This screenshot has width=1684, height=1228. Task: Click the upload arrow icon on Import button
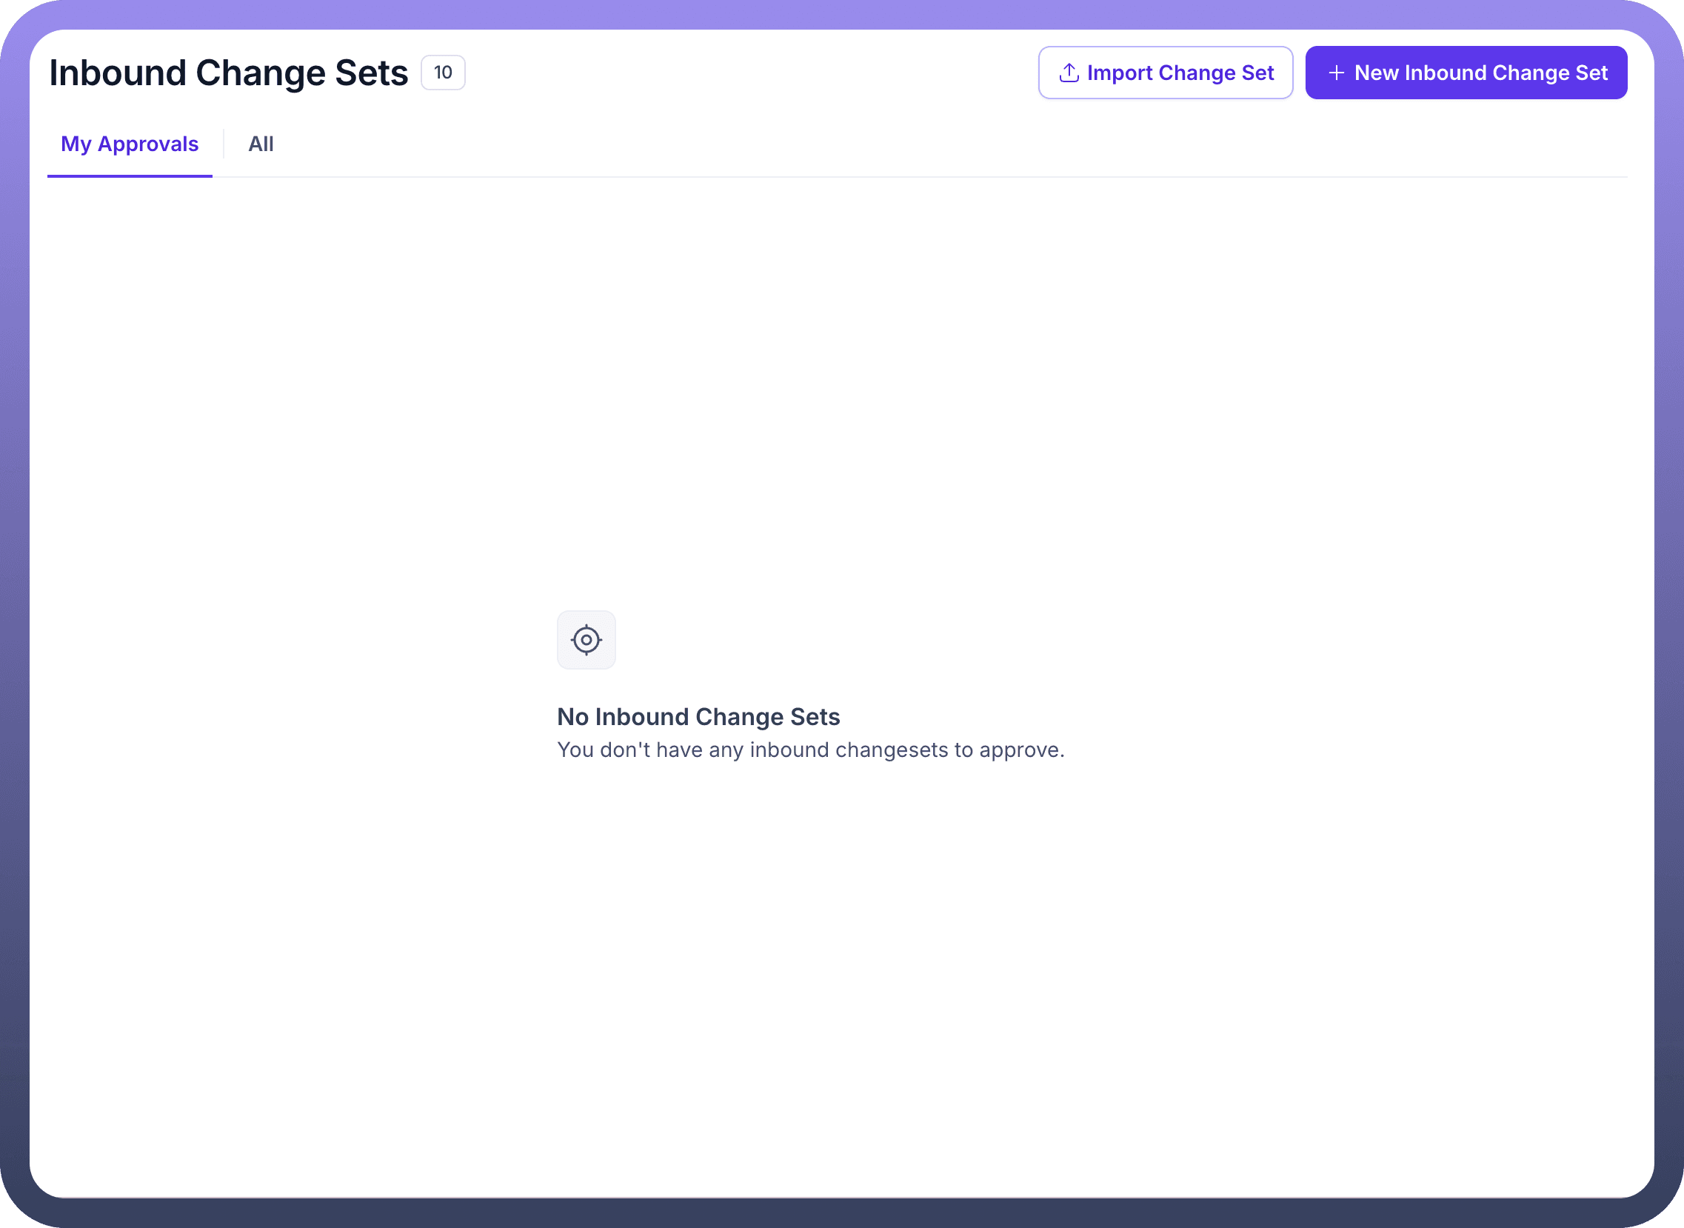pyautogui.click(x=1069, y=73)
